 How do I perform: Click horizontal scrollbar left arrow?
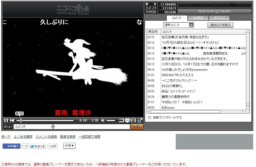point(148,112)
